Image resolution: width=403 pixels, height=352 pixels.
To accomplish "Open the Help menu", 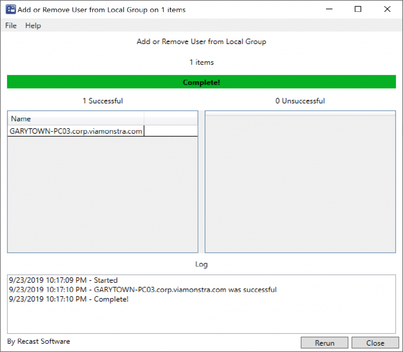I will click(x=33, y=26).
